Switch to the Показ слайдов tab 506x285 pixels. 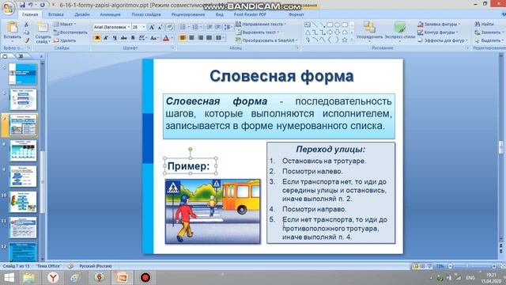(x=145, y=14)
